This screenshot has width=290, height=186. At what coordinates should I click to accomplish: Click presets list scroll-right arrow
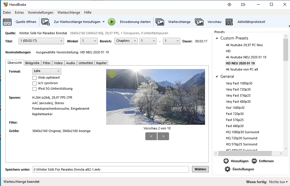pos(281,153)
